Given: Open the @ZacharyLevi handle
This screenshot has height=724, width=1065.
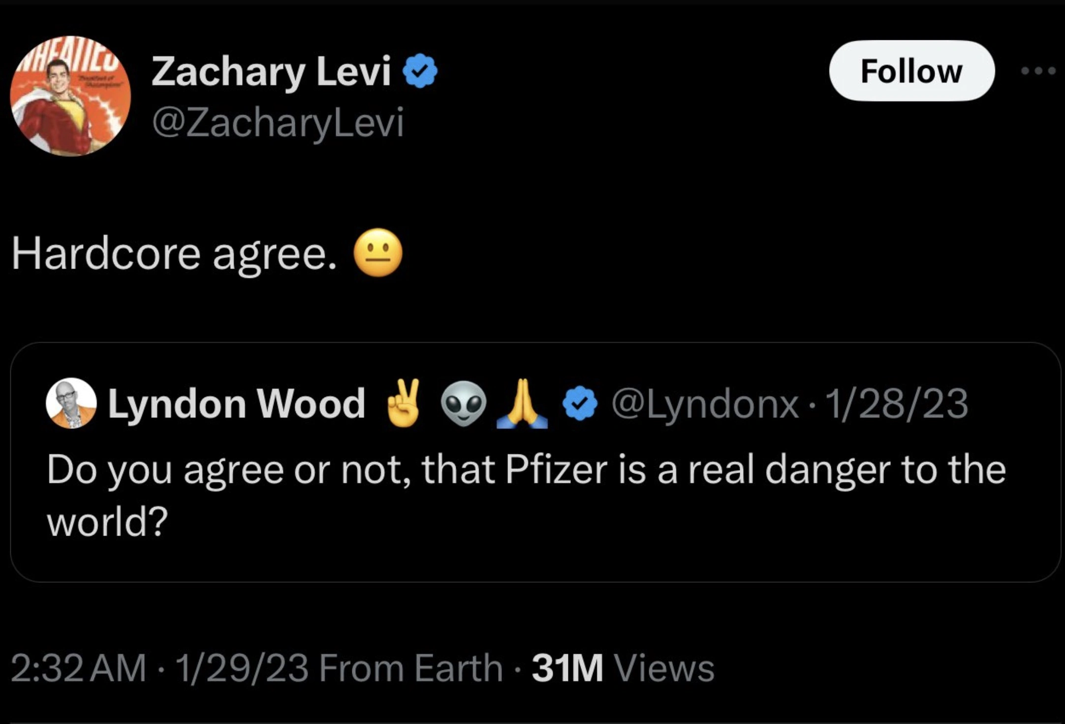Looking at the screenshot, I should [278, 122].
